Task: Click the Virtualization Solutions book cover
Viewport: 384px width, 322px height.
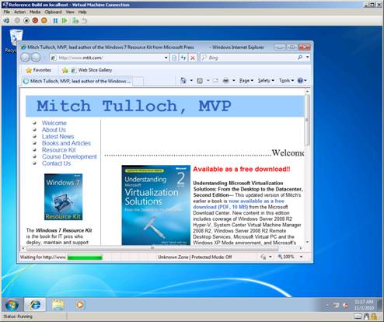Action: (156, 205)
